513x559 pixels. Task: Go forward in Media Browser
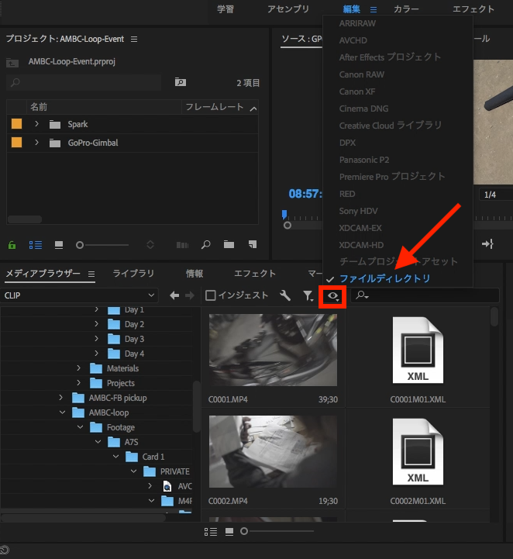pos(190,295)
